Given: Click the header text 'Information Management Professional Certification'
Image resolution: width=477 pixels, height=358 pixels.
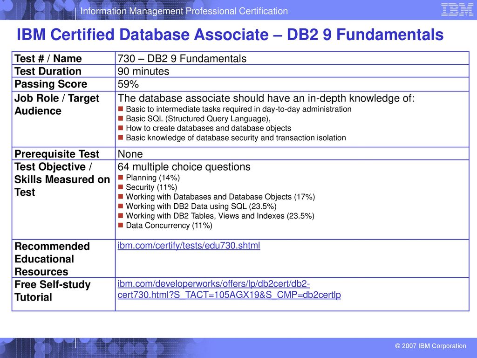Looking at the screenshot, I should (184, 11).
